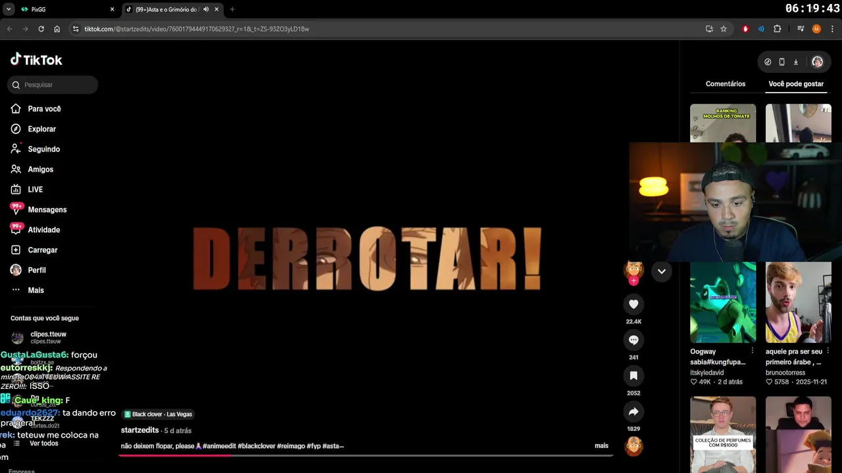Click Ver todos followed accounts
The height and width of the screenshot is (473, 842).
click(x=43, y=443)
